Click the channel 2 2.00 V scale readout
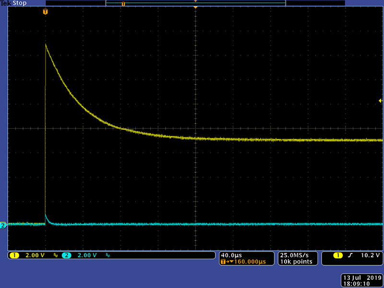384x288 pixels. click(87, 255)
